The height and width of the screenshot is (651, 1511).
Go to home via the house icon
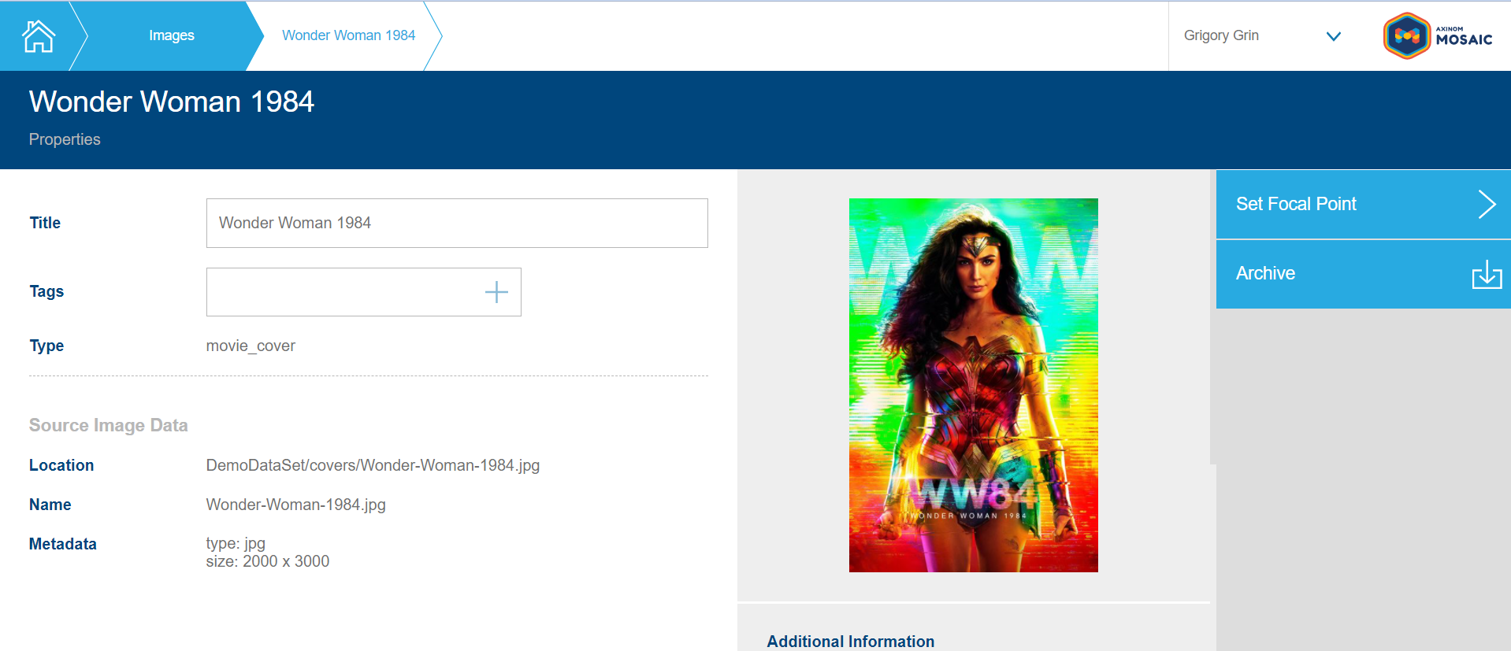click(x=38, y=36)
